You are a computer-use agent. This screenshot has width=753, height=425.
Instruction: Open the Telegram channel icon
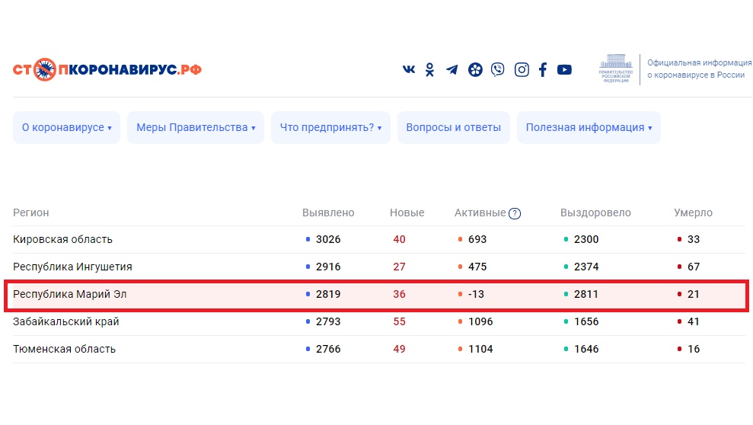click(x=452, y=70)
